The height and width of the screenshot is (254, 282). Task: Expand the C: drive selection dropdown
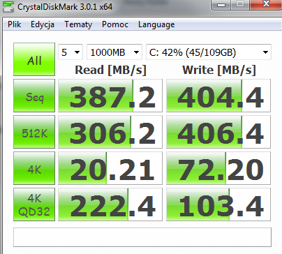[209, 52]
